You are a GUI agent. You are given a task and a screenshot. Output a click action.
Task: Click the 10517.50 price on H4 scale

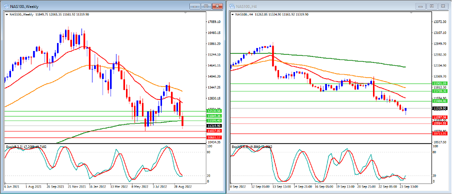pyautogui.click(x=440, y=142)
